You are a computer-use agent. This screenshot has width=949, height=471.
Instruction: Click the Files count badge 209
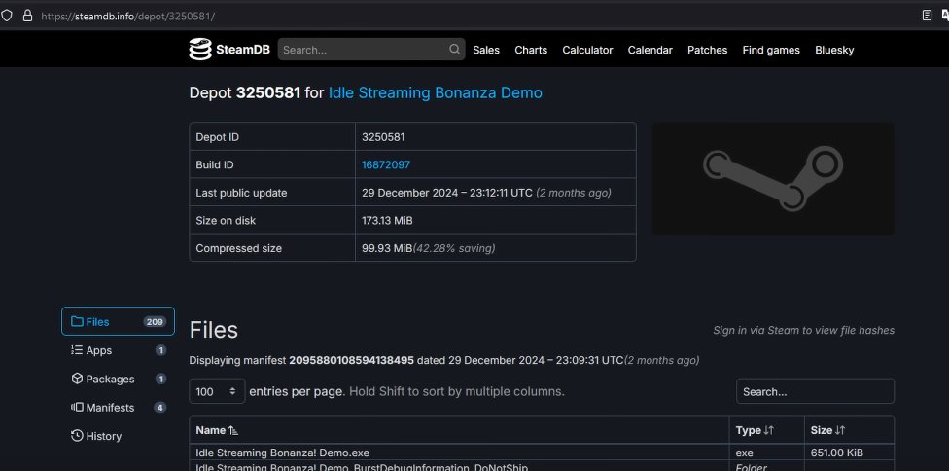point(155,321)
